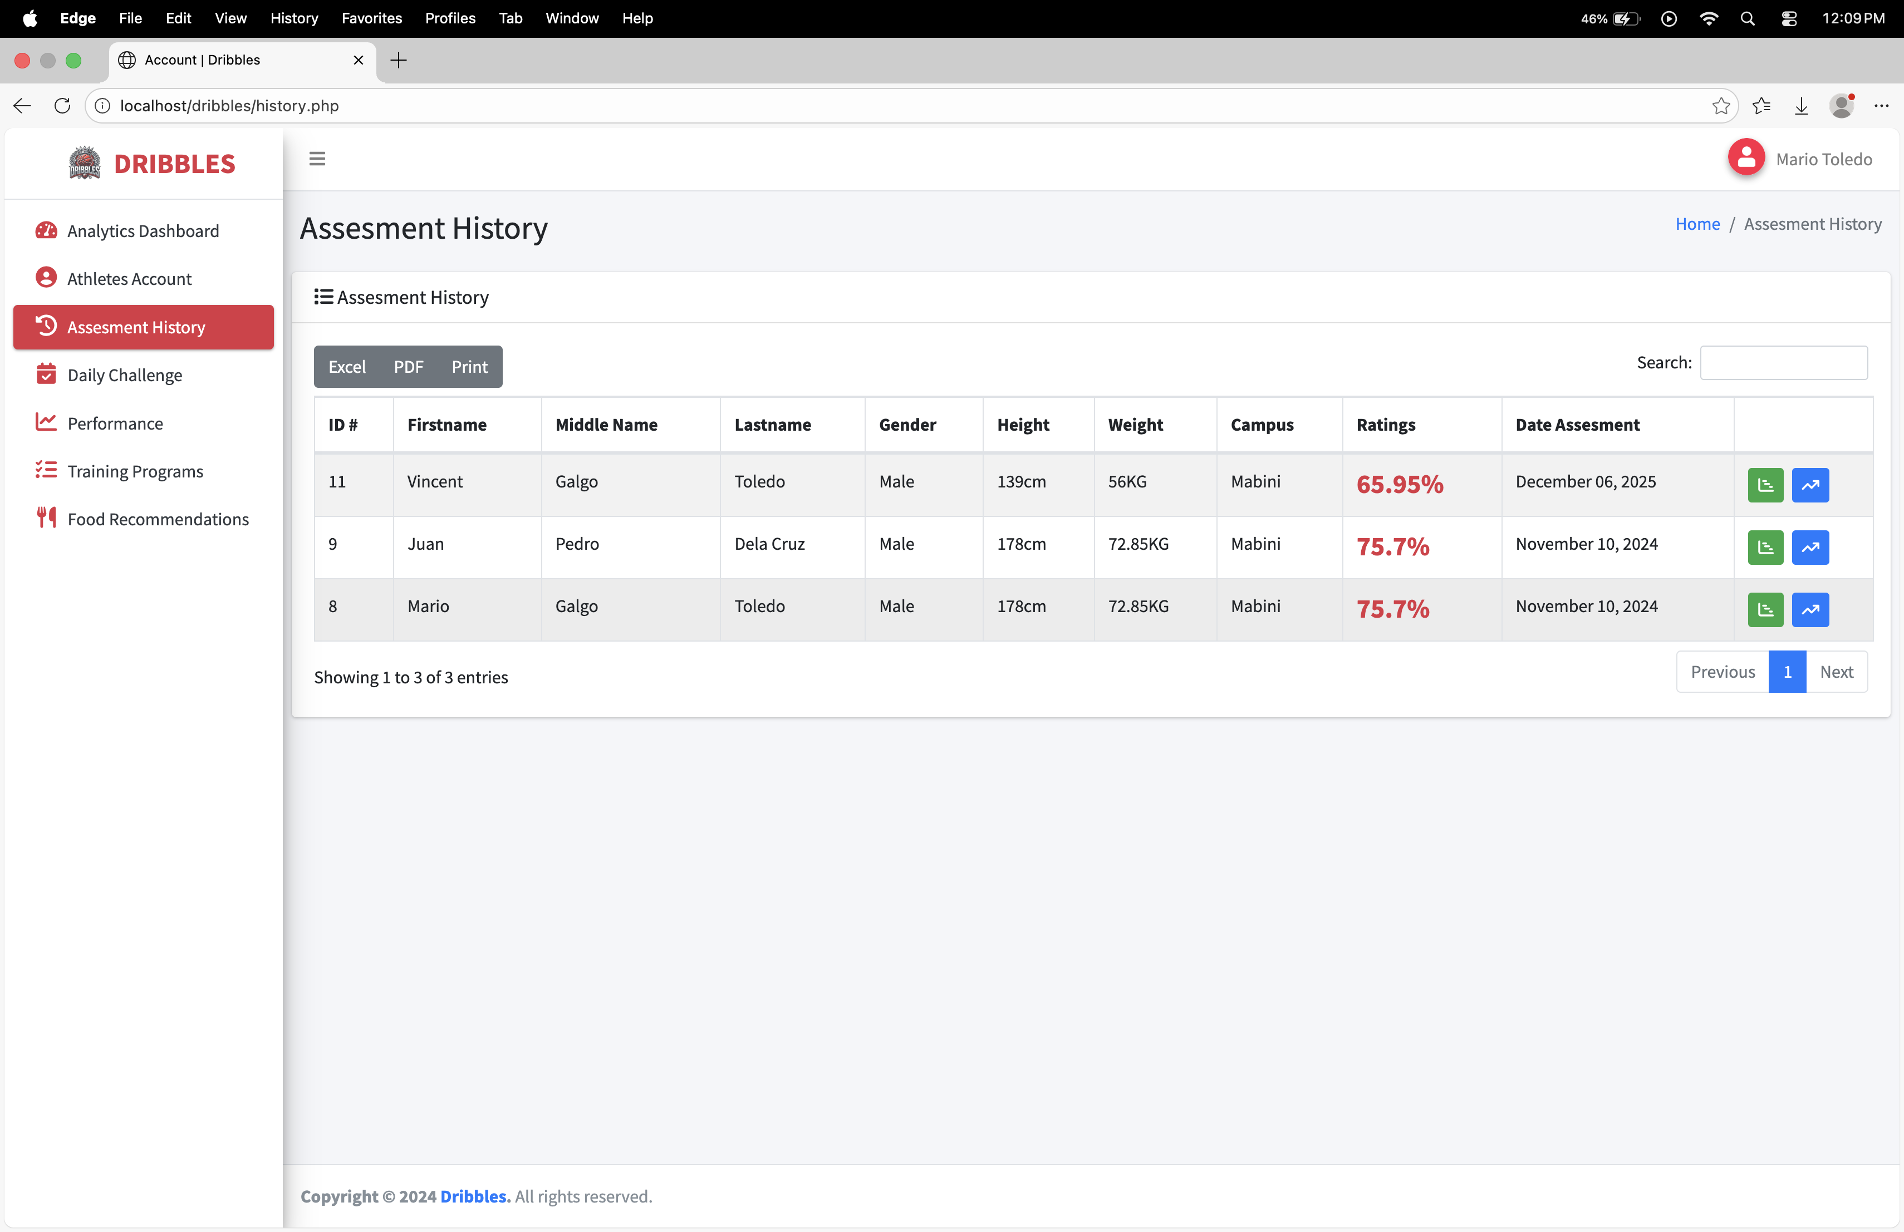Click blue trend button for Mario's row
1904x1232 pixels.
1809,609
